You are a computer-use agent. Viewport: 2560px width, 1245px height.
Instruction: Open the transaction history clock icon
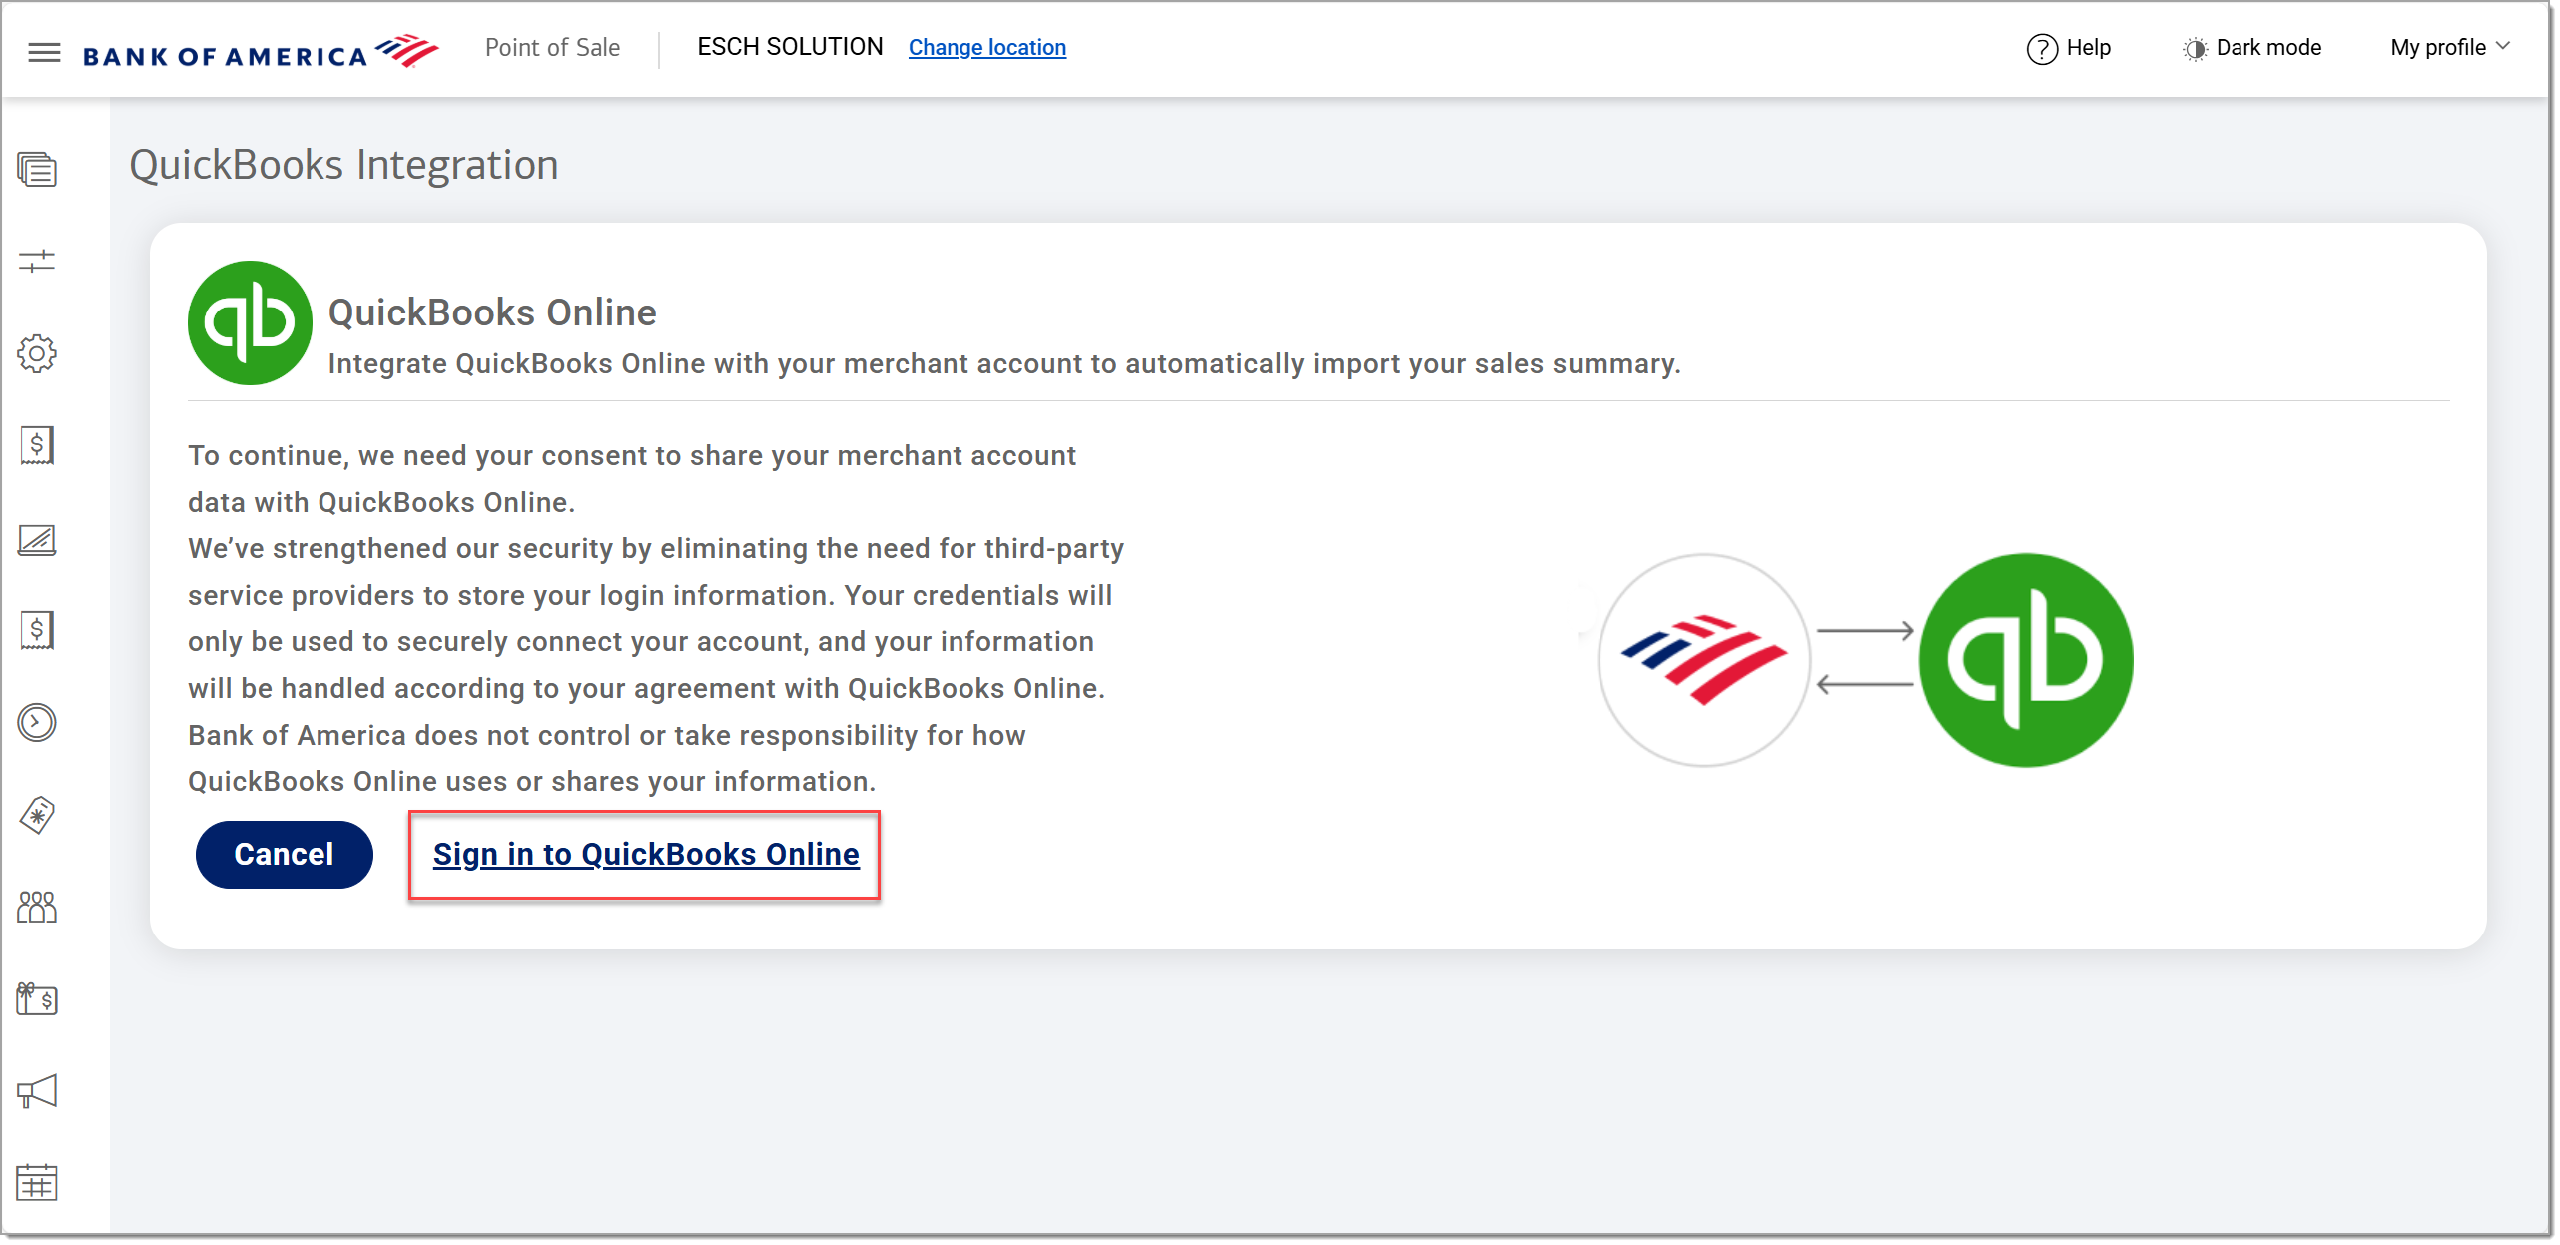[x=37, y=722]
